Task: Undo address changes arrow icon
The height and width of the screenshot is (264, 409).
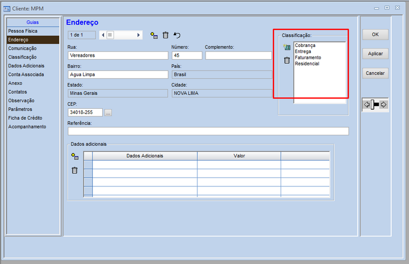Action: tap(177, 35)
